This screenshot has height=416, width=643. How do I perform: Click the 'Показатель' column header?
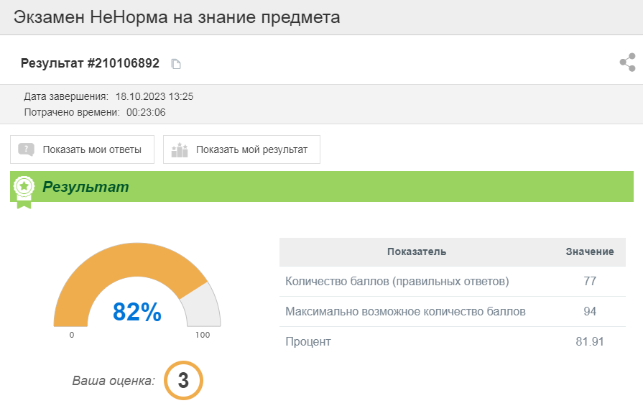click(x=417, y=251)
